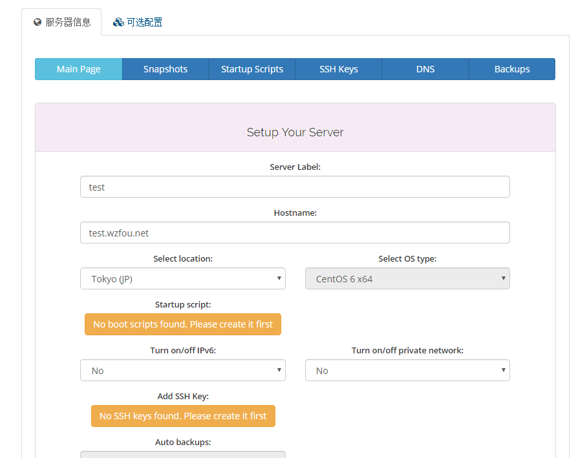Viewport: 587px width, 458px height.
Task: Select the Main Page tab
Action: click(x=79, y=69)
